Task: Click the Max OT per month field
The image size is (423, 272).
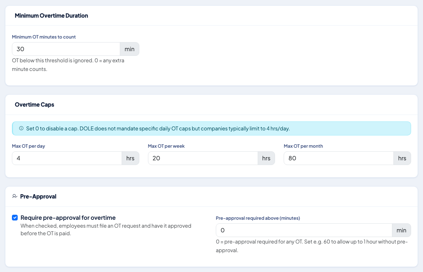Action: (x=339, y=158)
